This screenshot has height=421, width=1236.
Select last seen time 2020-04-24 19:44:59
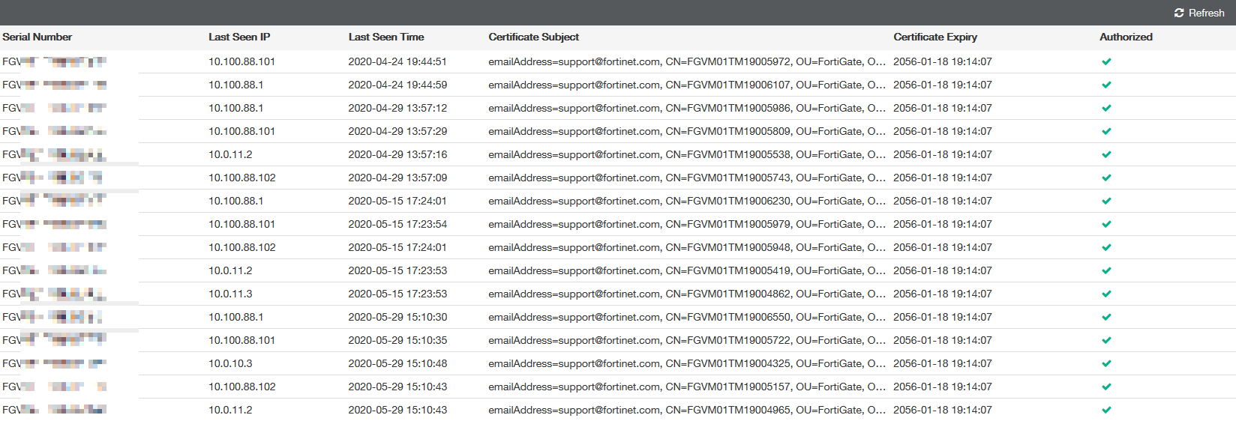397,85
